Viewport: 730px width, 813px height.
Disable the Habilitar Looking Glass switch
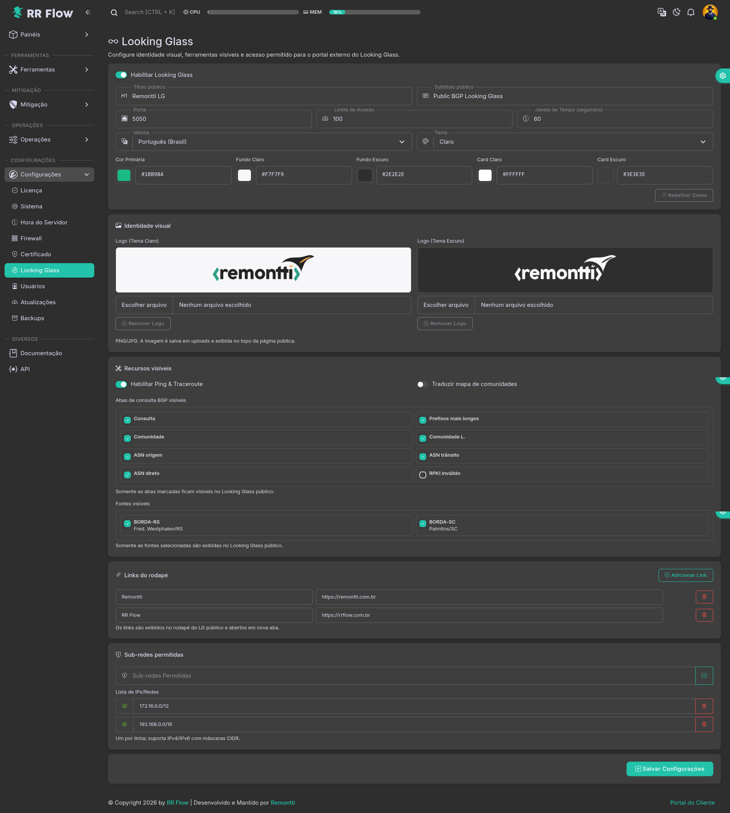(121, 75)
